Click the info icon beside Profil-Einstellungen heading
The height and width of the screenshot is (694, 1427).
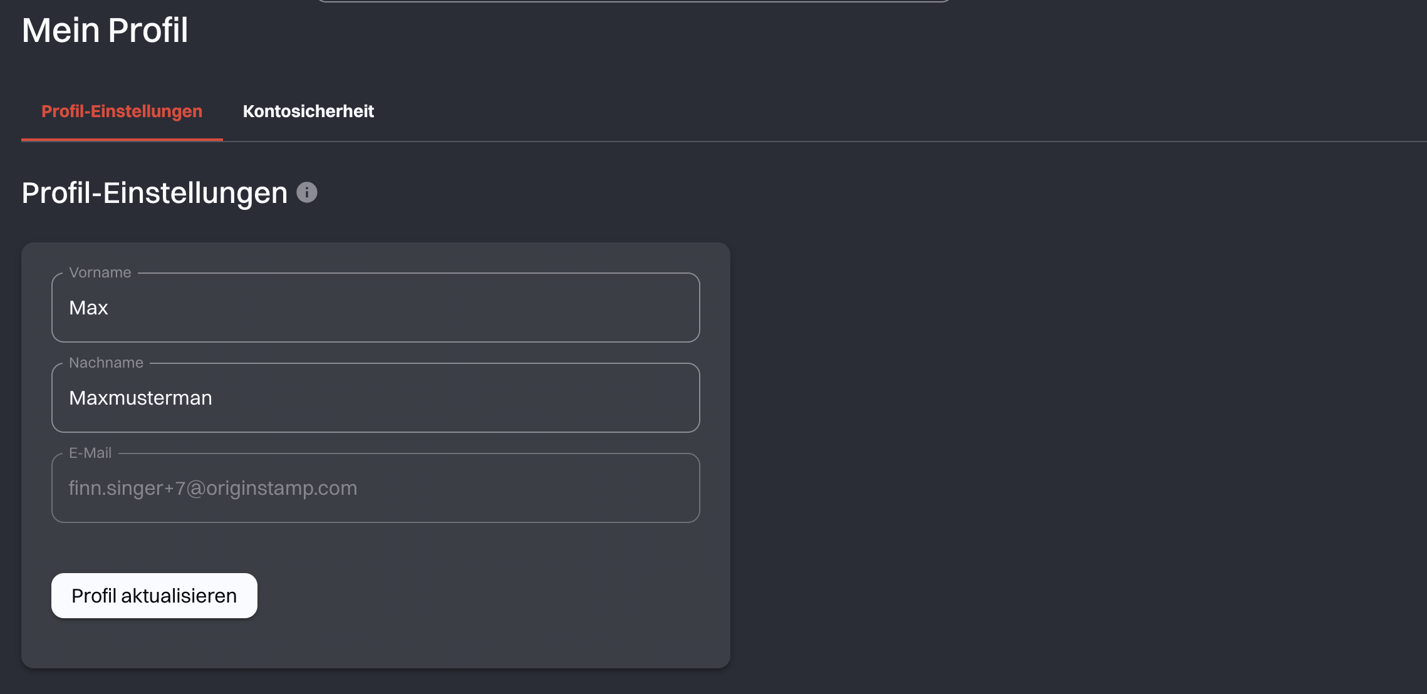pos(307,192)
